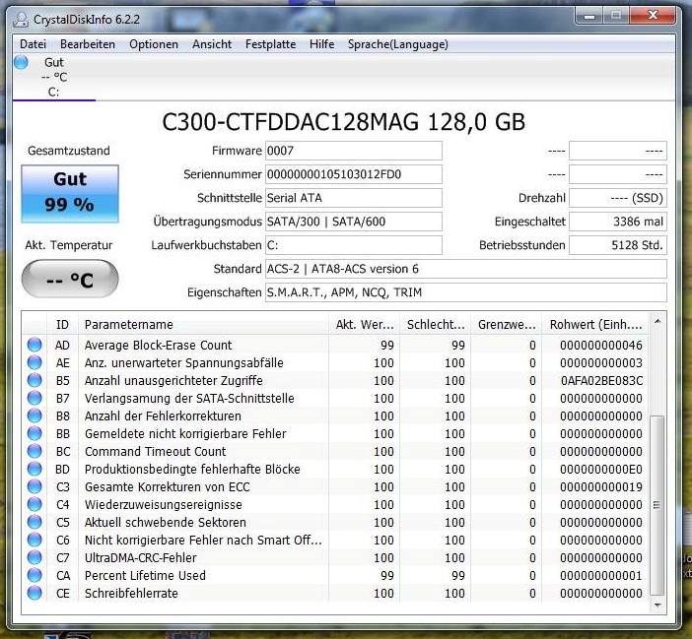Select Verlangsamung der SATA-Schnittstelle text

coord(189,399)
